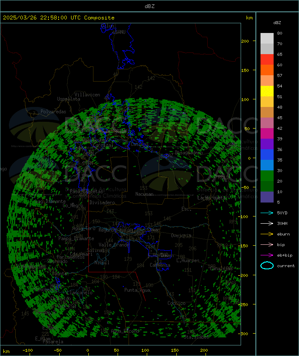This screenshot has width=299, height=356.
Task: Click the '-100' tick on bottom axis
Action: (27, 351)
